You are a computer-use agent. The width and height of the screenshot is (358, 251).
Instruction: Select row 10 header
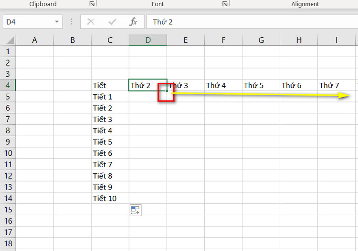8,153
